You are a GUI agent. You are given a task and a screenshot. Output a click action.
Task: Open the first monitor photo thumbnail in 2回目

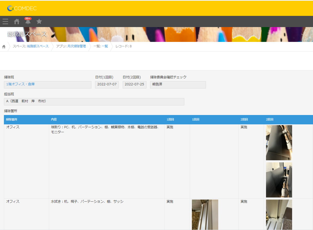(x=279, y=143)
